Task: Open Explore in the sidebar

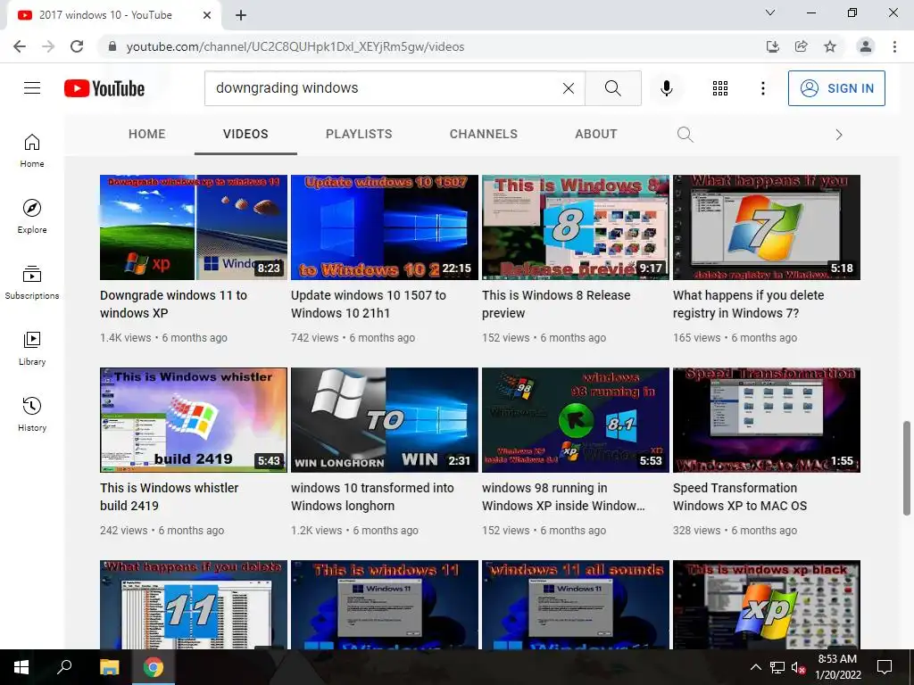Action: [32, 217]
